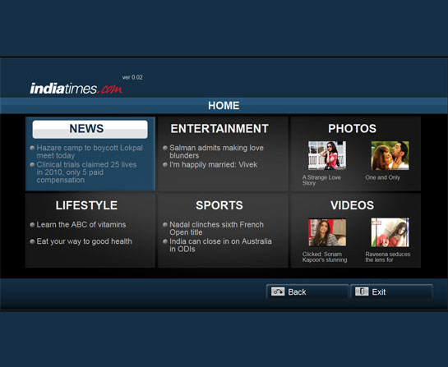Open 'India can close in on Australia' story
448x367 pixels.
point(220,245)
